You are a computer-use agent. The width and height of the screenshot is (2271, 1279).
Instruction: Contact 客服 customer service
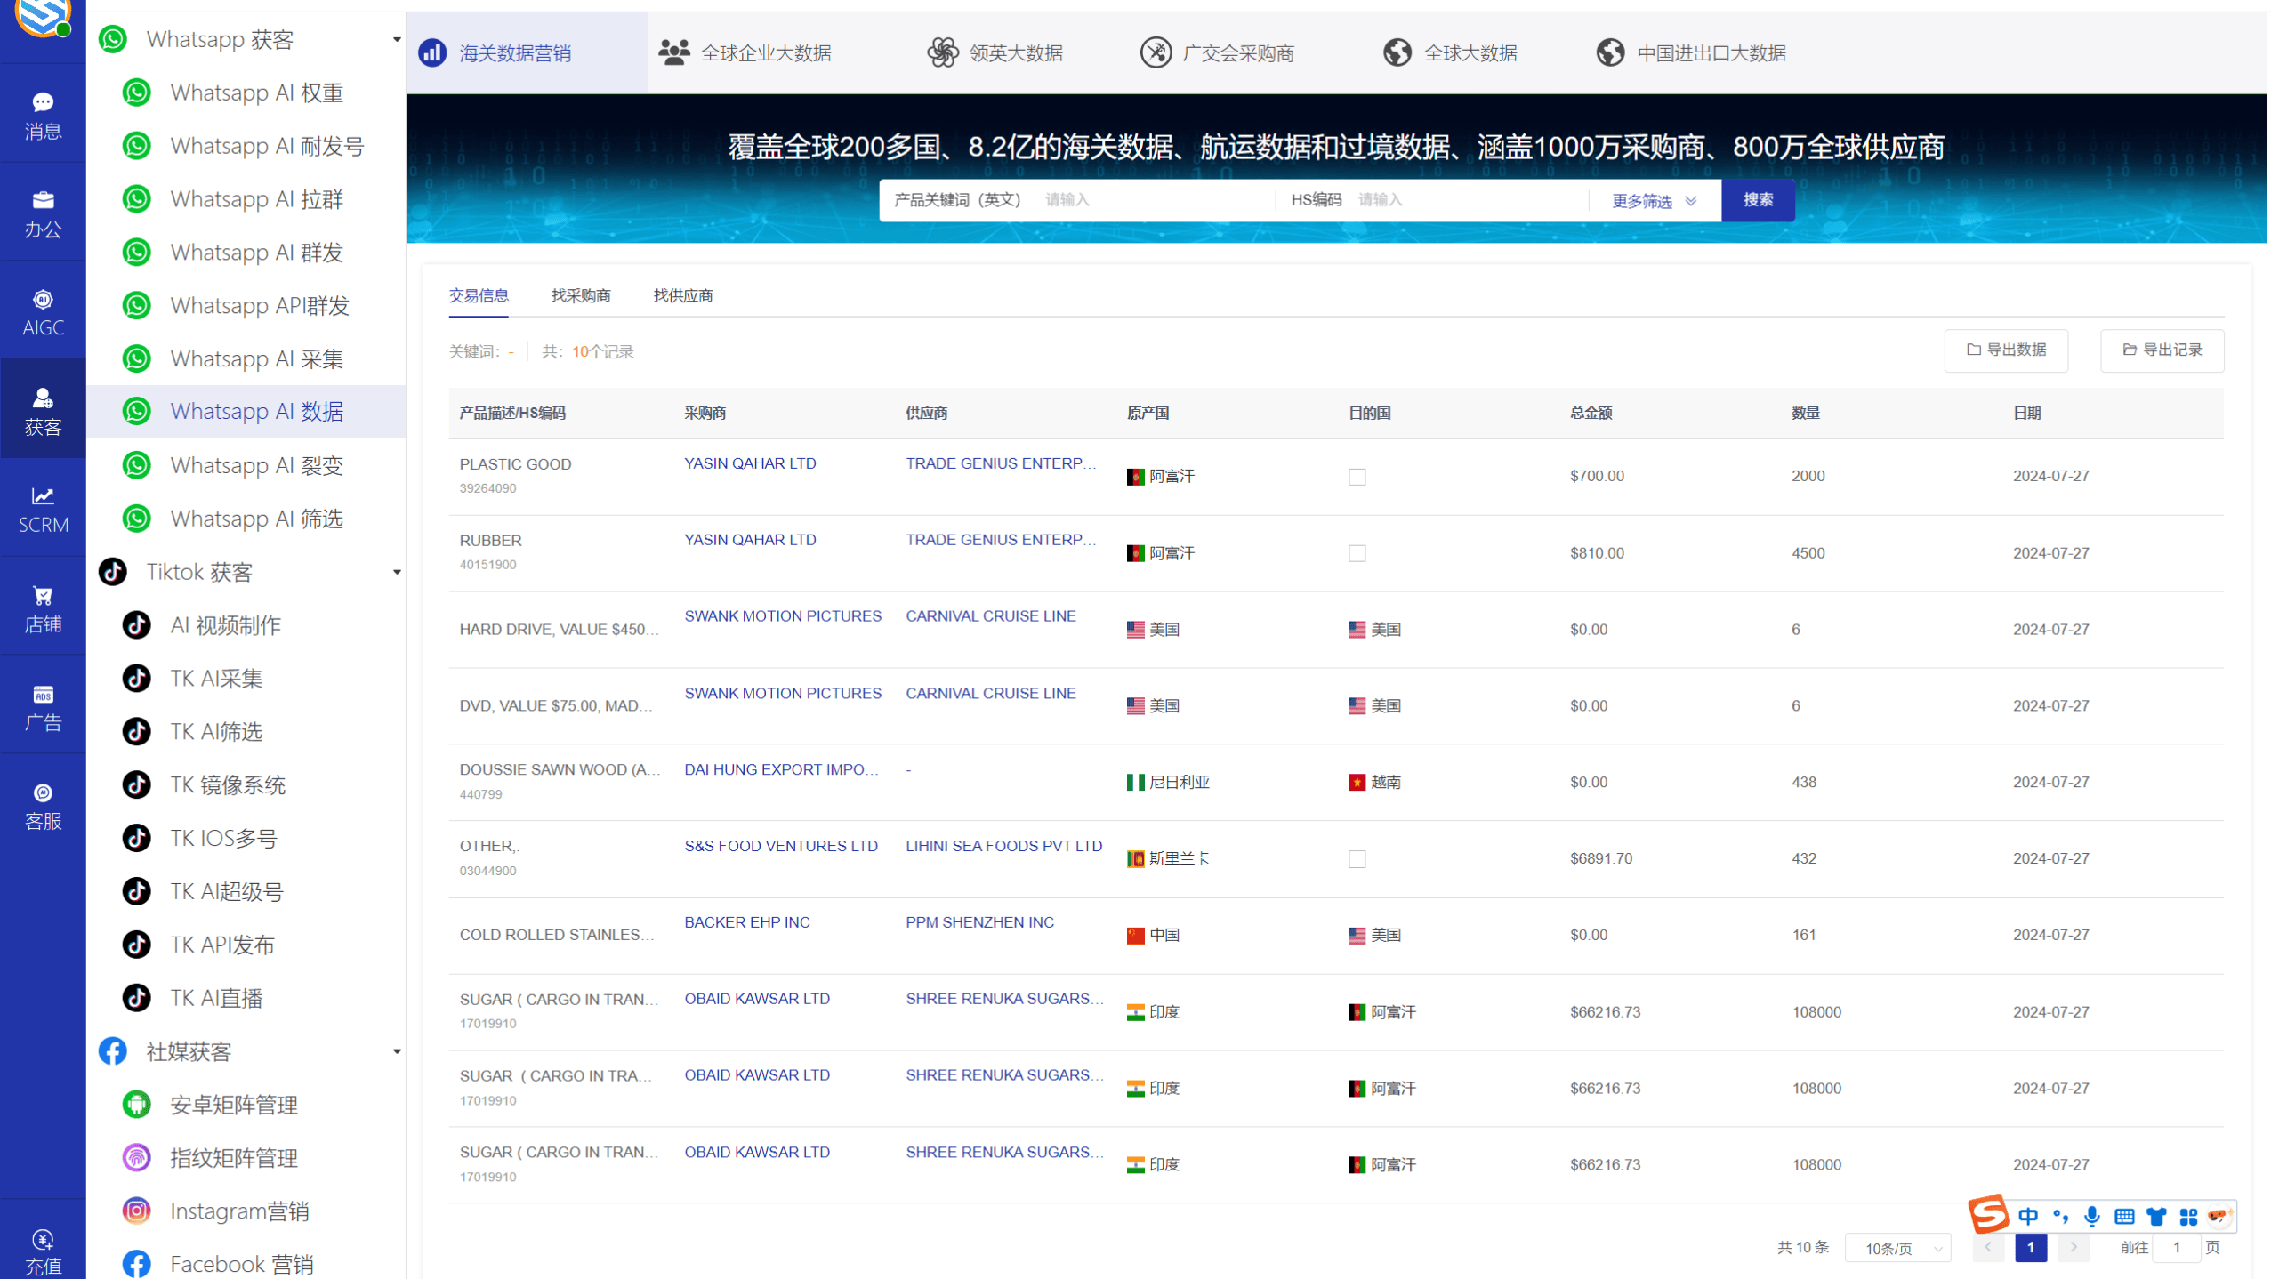[42, 803]
